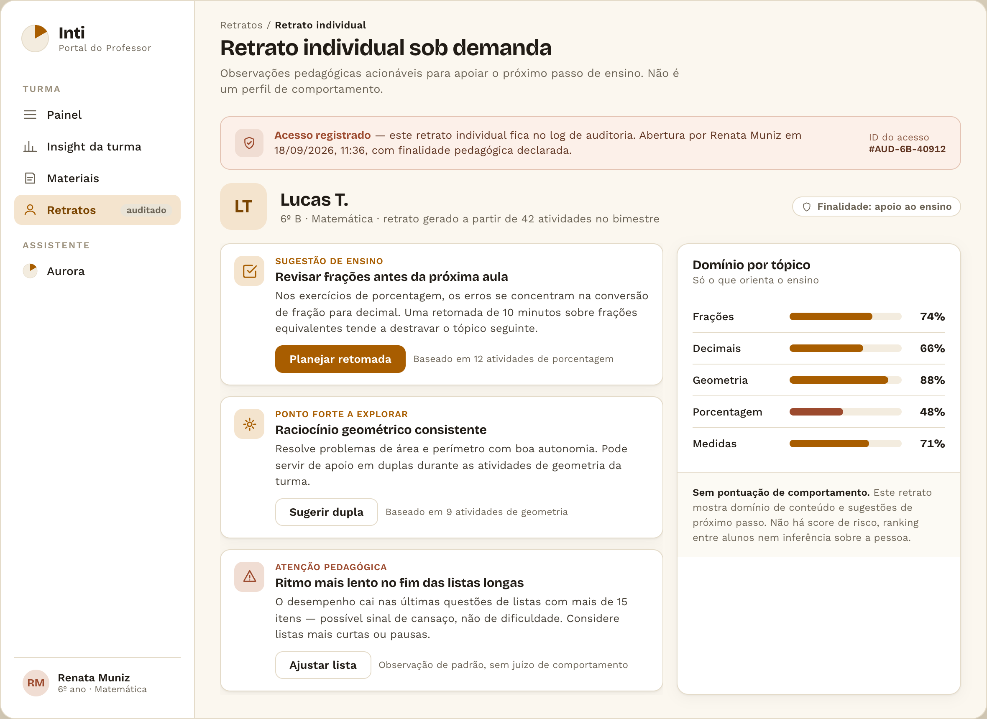Click the Inti logo icon
This screenshot has height=719, width=987.
coord(35,38)
